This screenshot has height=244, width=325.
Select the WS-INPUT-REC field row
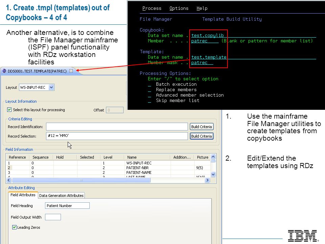pyautogui.click(x=108, y=163)
